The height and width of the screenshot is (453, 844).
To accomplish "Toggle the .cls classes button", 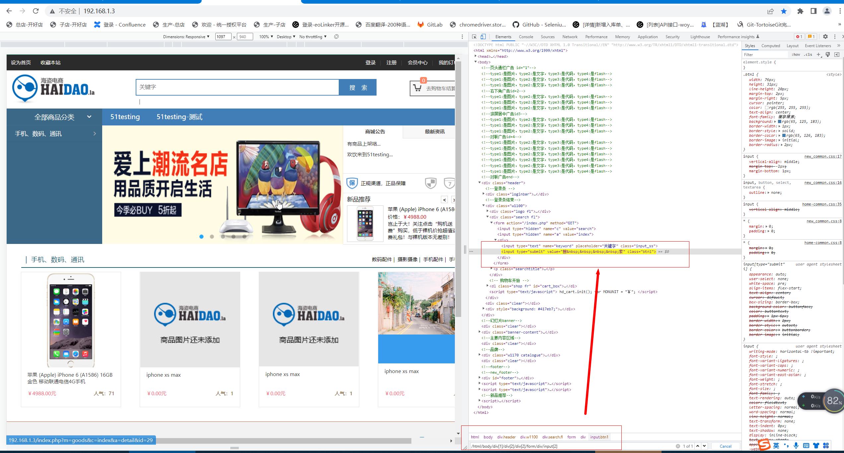I will tap(808, 55).
